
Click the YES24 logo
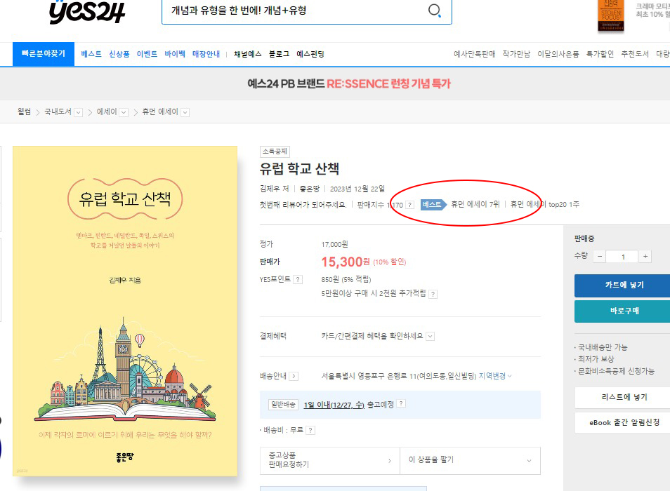pos(87,11)
